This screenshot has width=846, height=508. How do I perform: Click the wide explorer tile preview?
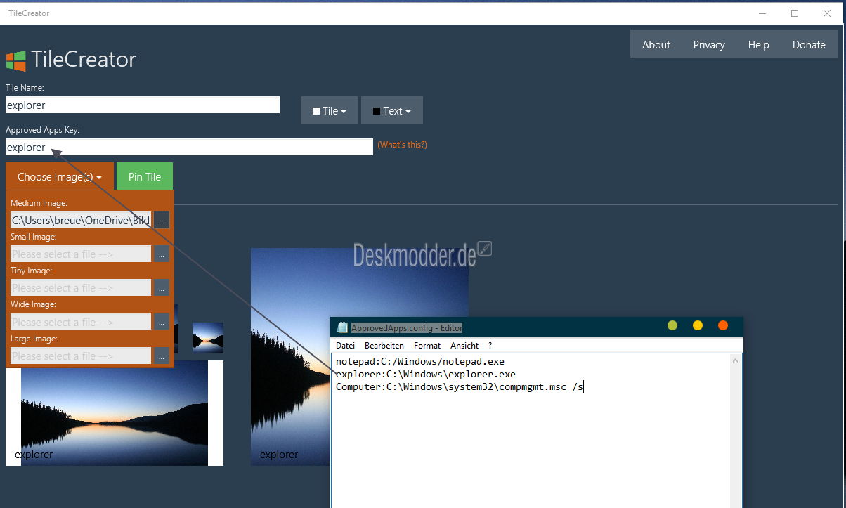coord(115,413)
